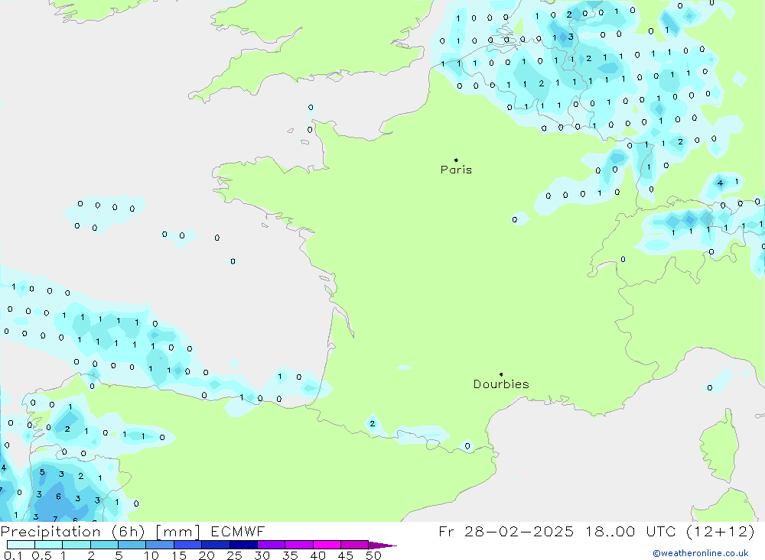Pick the dark blue swatch between 25 and 30
This screenshot has width=765, height=560.
coord(243,545)
